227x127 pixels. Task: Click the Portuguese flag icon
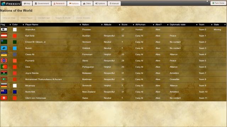[x=4, y=67]
